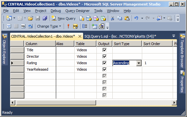Click the Analysis Services MDX Query icon
The width and height of the screenshot is (187, 117).
89,18
